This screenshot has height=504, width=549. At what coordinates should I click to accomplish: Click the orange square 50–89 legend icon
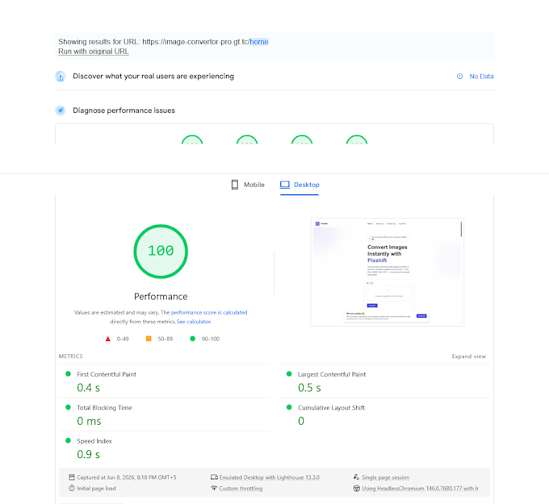pyautogui.click(x=149, y=339)
